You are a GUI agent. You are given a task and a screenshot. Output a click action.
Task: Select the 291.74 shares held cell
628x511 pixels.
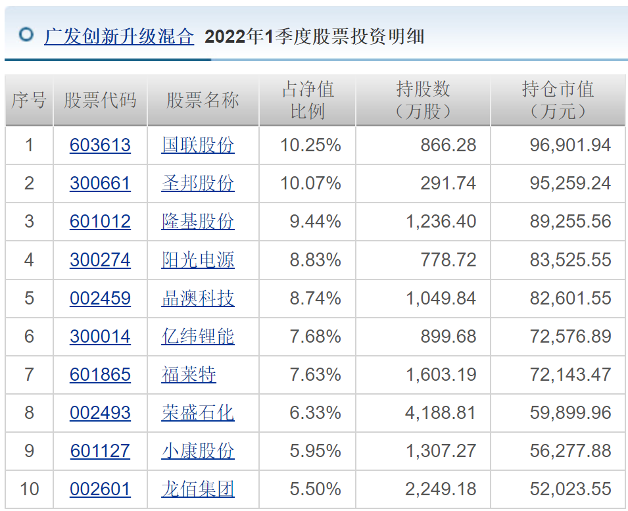(x=423, y=183)
